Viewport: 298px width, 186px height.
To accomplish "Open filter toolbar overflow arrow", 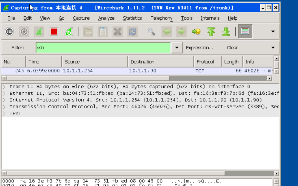I will pos(273,48).
